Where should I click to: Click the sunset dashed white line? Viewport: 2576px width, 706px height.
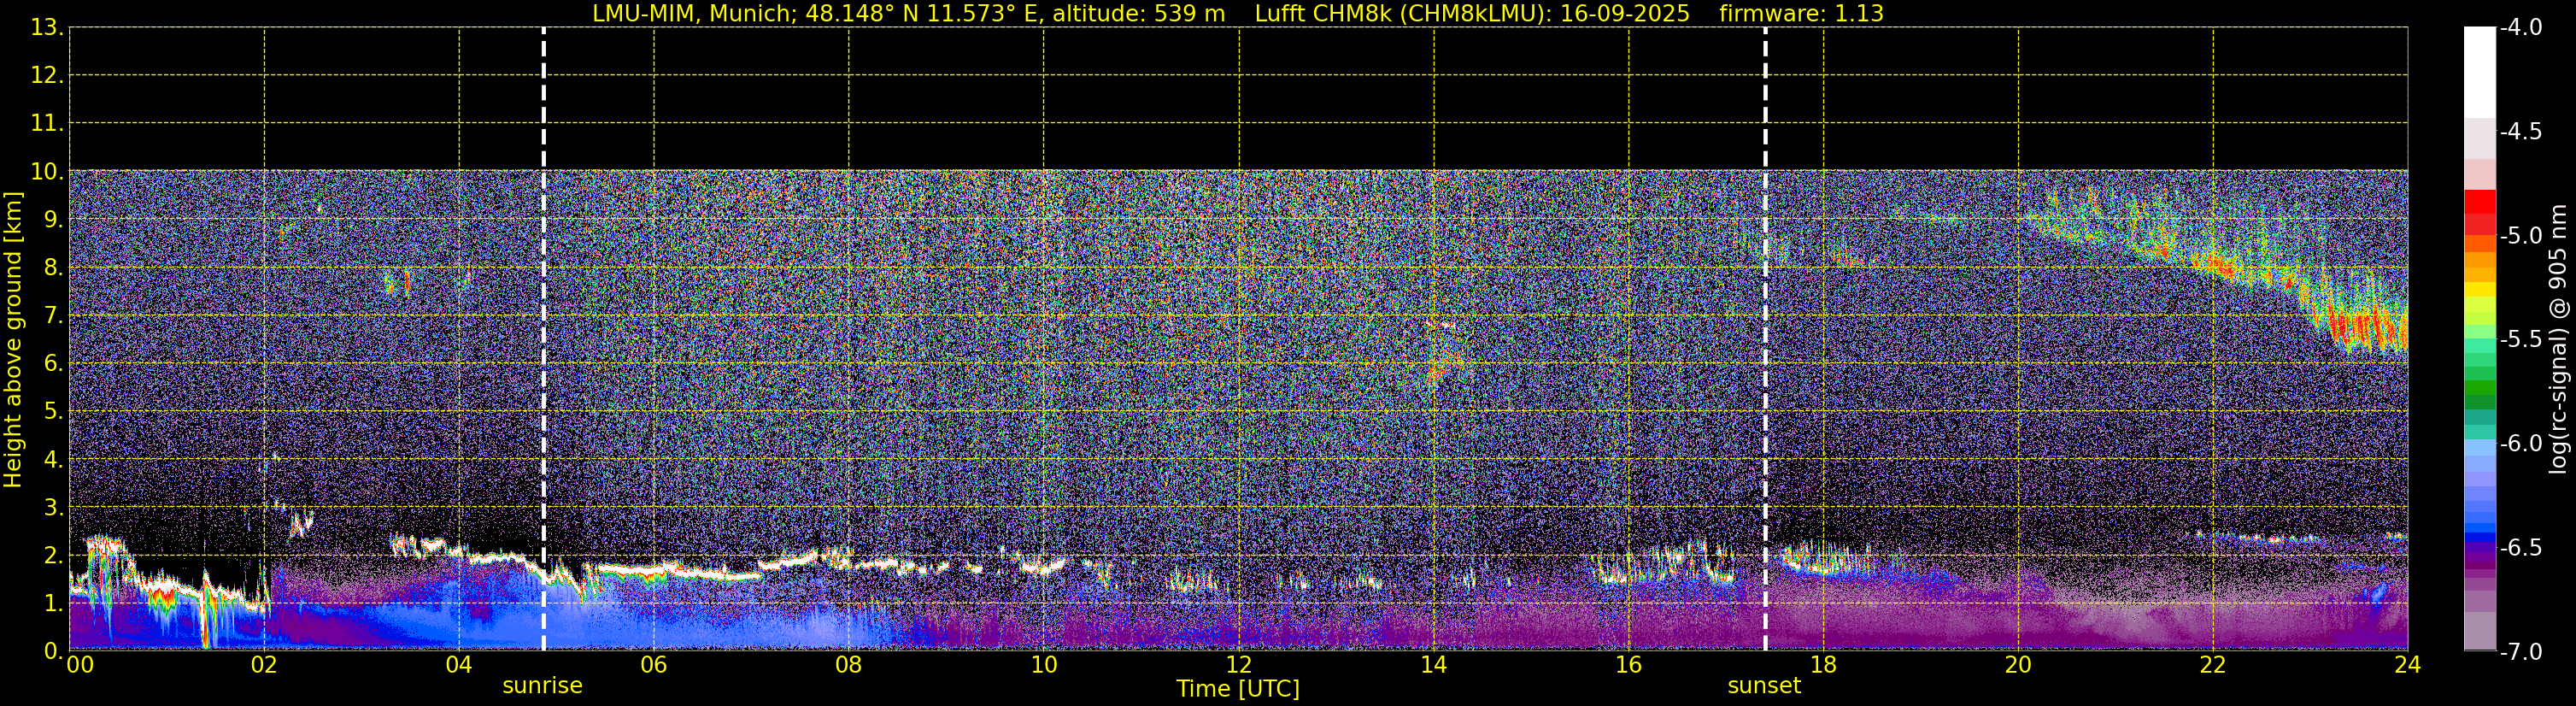(1765, 339)
